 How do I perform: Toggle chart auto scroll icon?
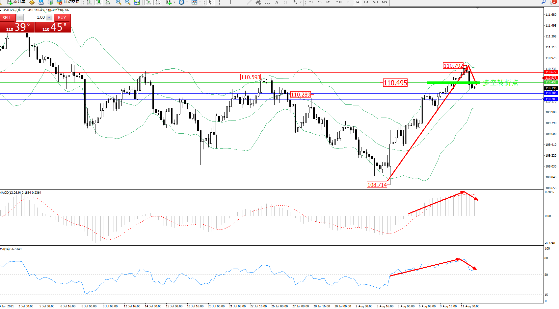[x=148, y=2]
